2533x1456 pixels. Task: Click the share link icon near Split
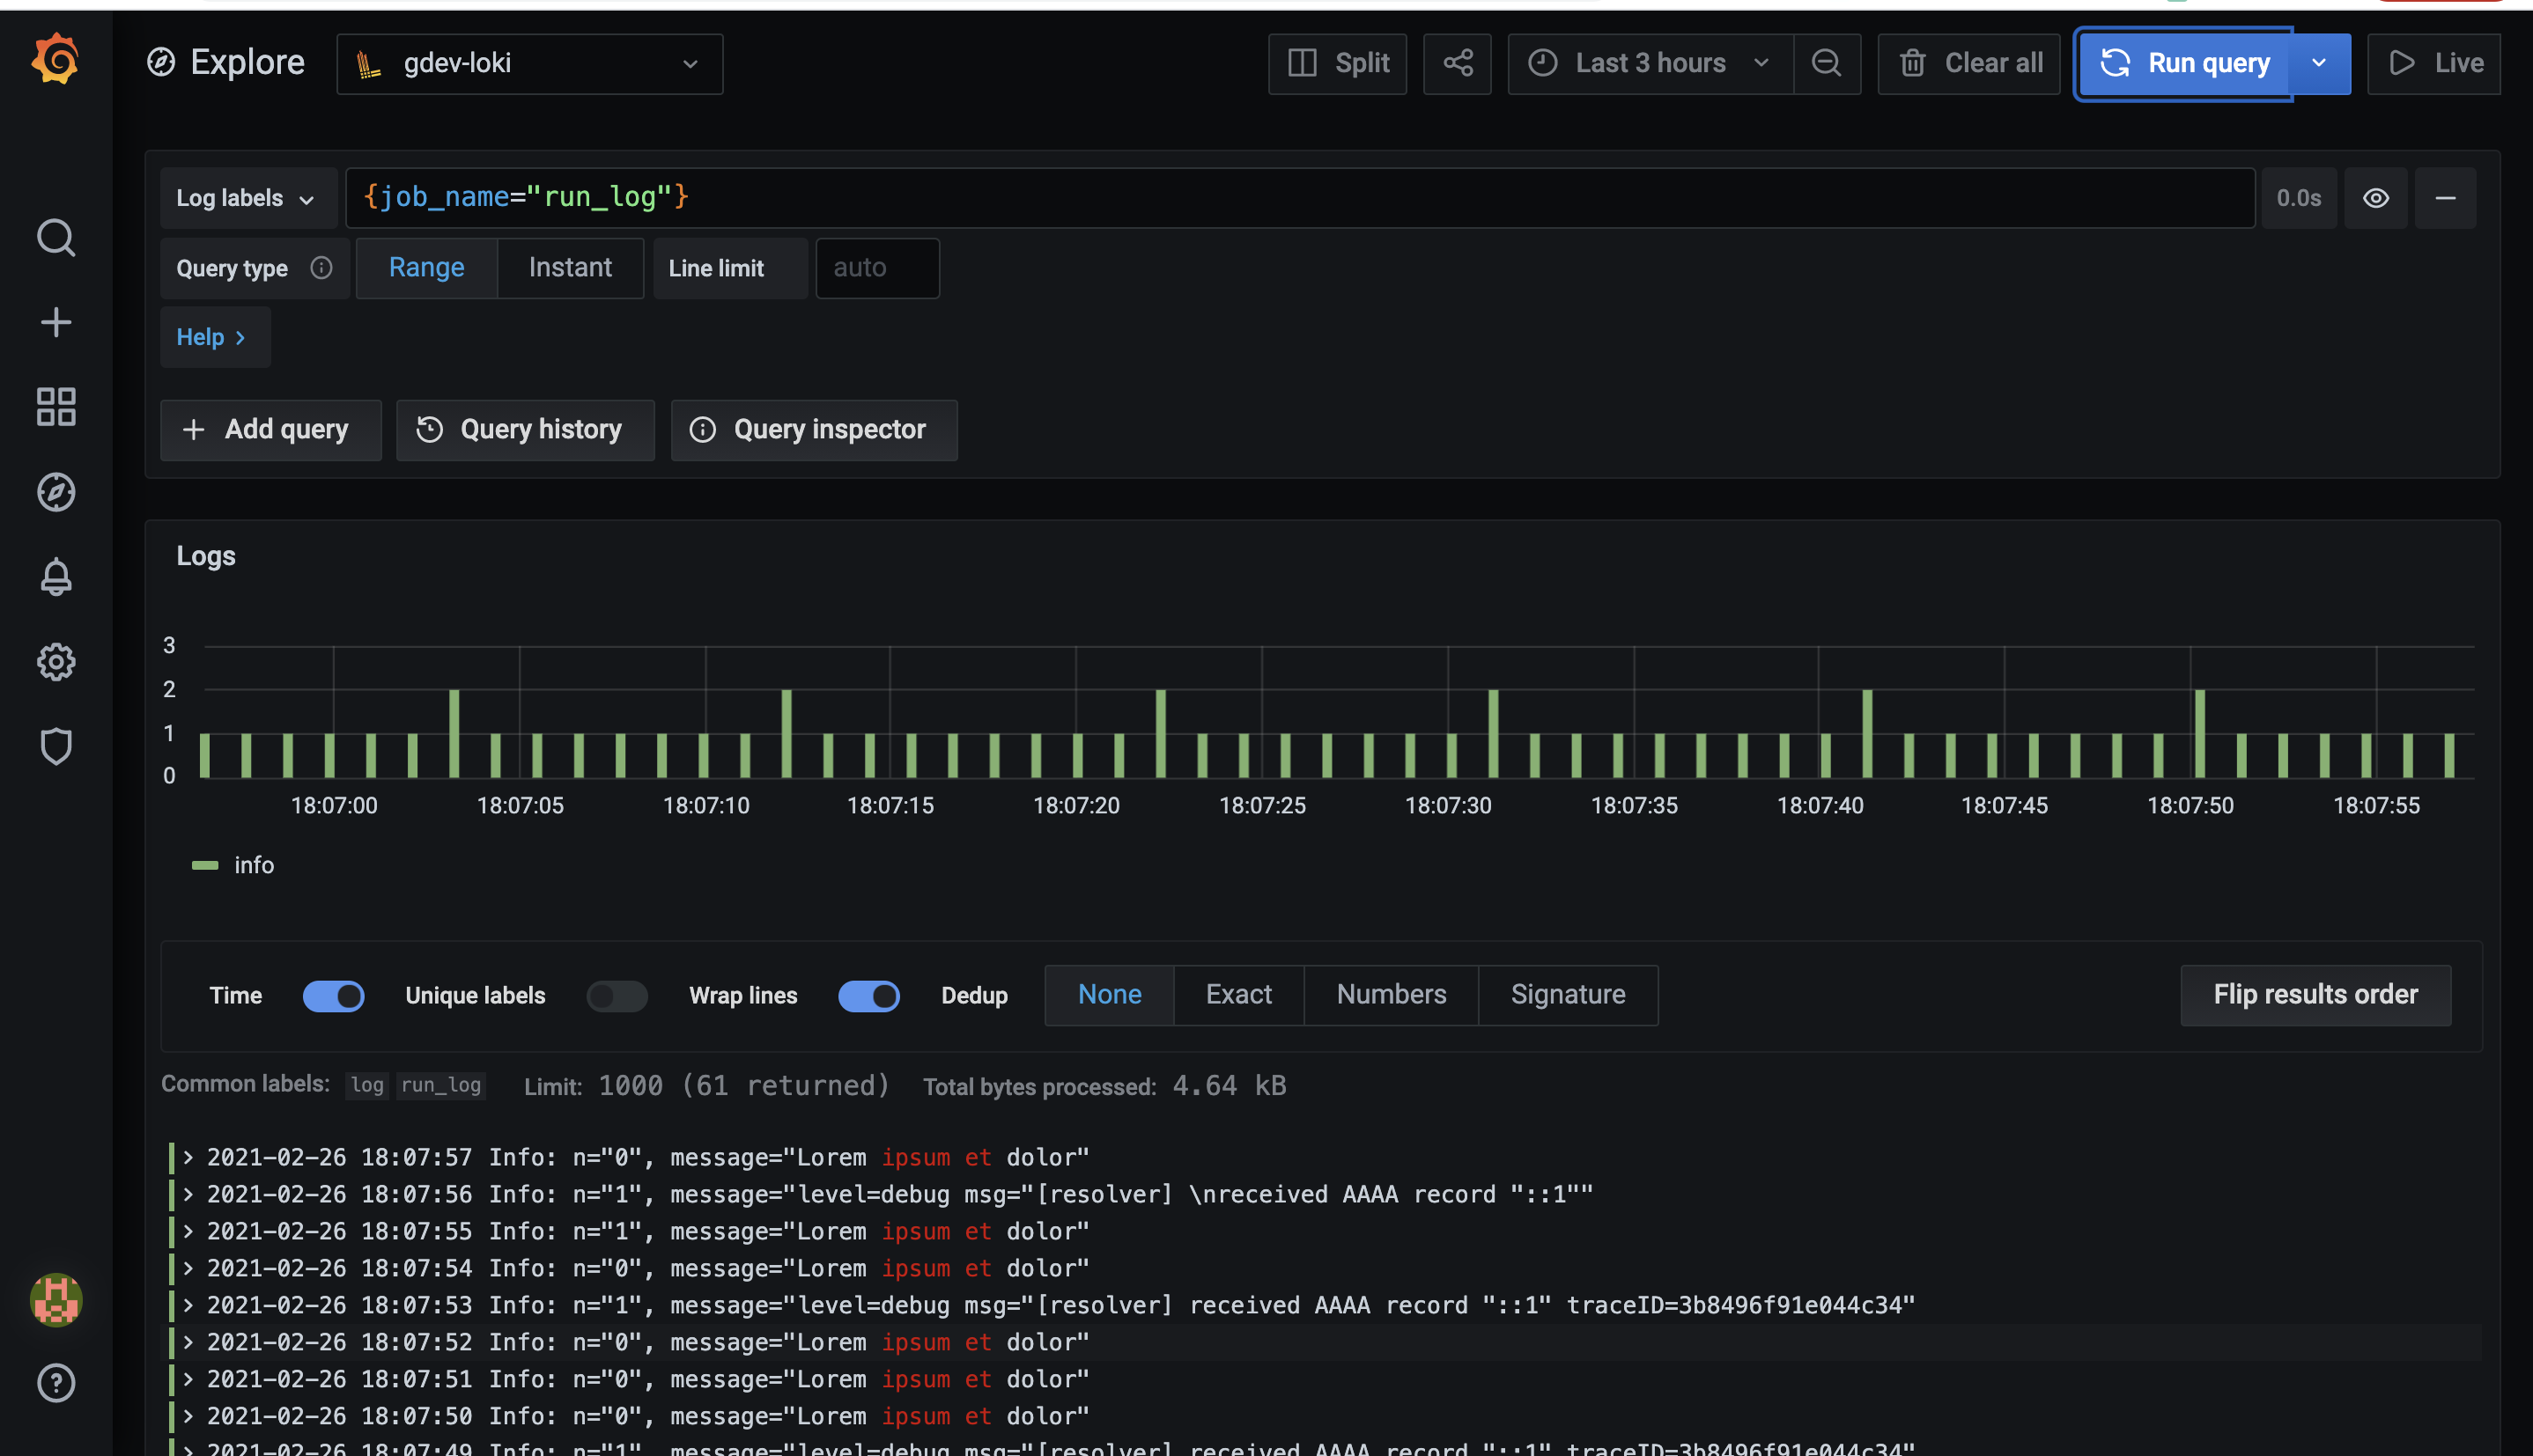tap(1458, 63)
